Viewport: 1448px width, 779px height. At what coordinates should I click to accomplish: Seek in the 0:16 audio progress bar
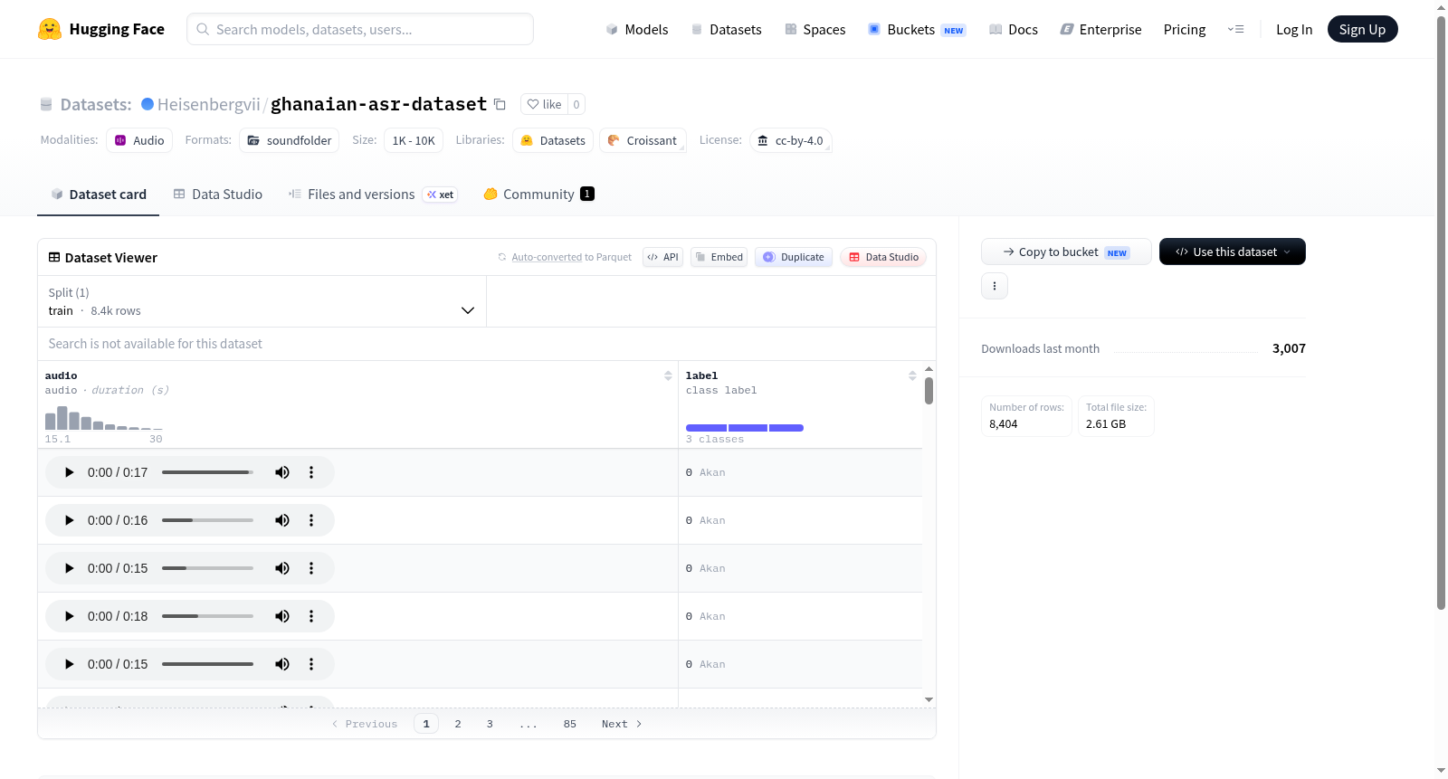(207, 520)
